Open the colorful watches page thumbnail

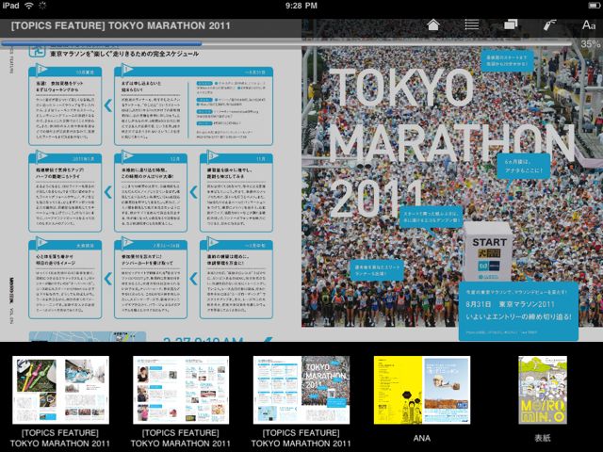tap(60, 390)
